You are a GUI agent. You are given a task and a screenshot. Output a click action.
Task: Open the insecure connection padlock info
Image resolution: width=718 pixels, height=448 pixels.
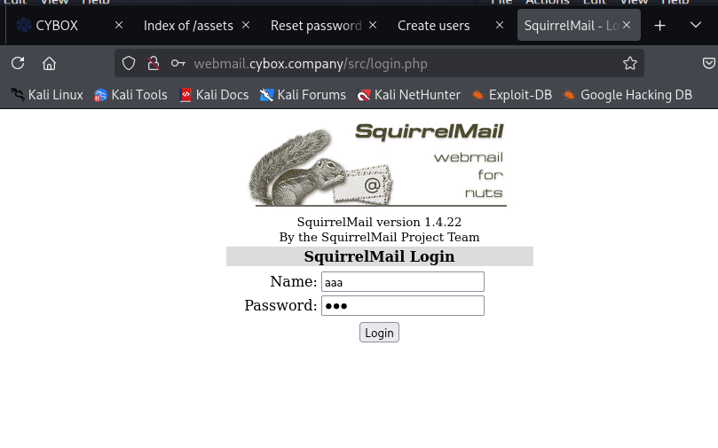pyautogui.click(x=153, y=63)
